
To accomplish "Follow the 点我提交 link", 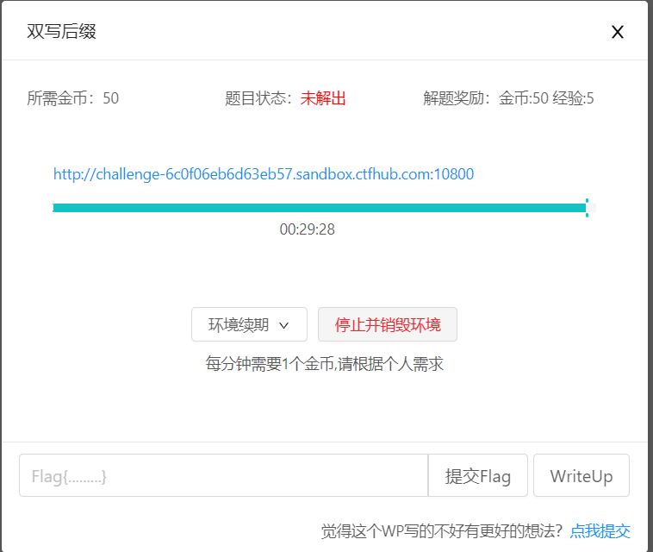I will (x=600, y=530).
